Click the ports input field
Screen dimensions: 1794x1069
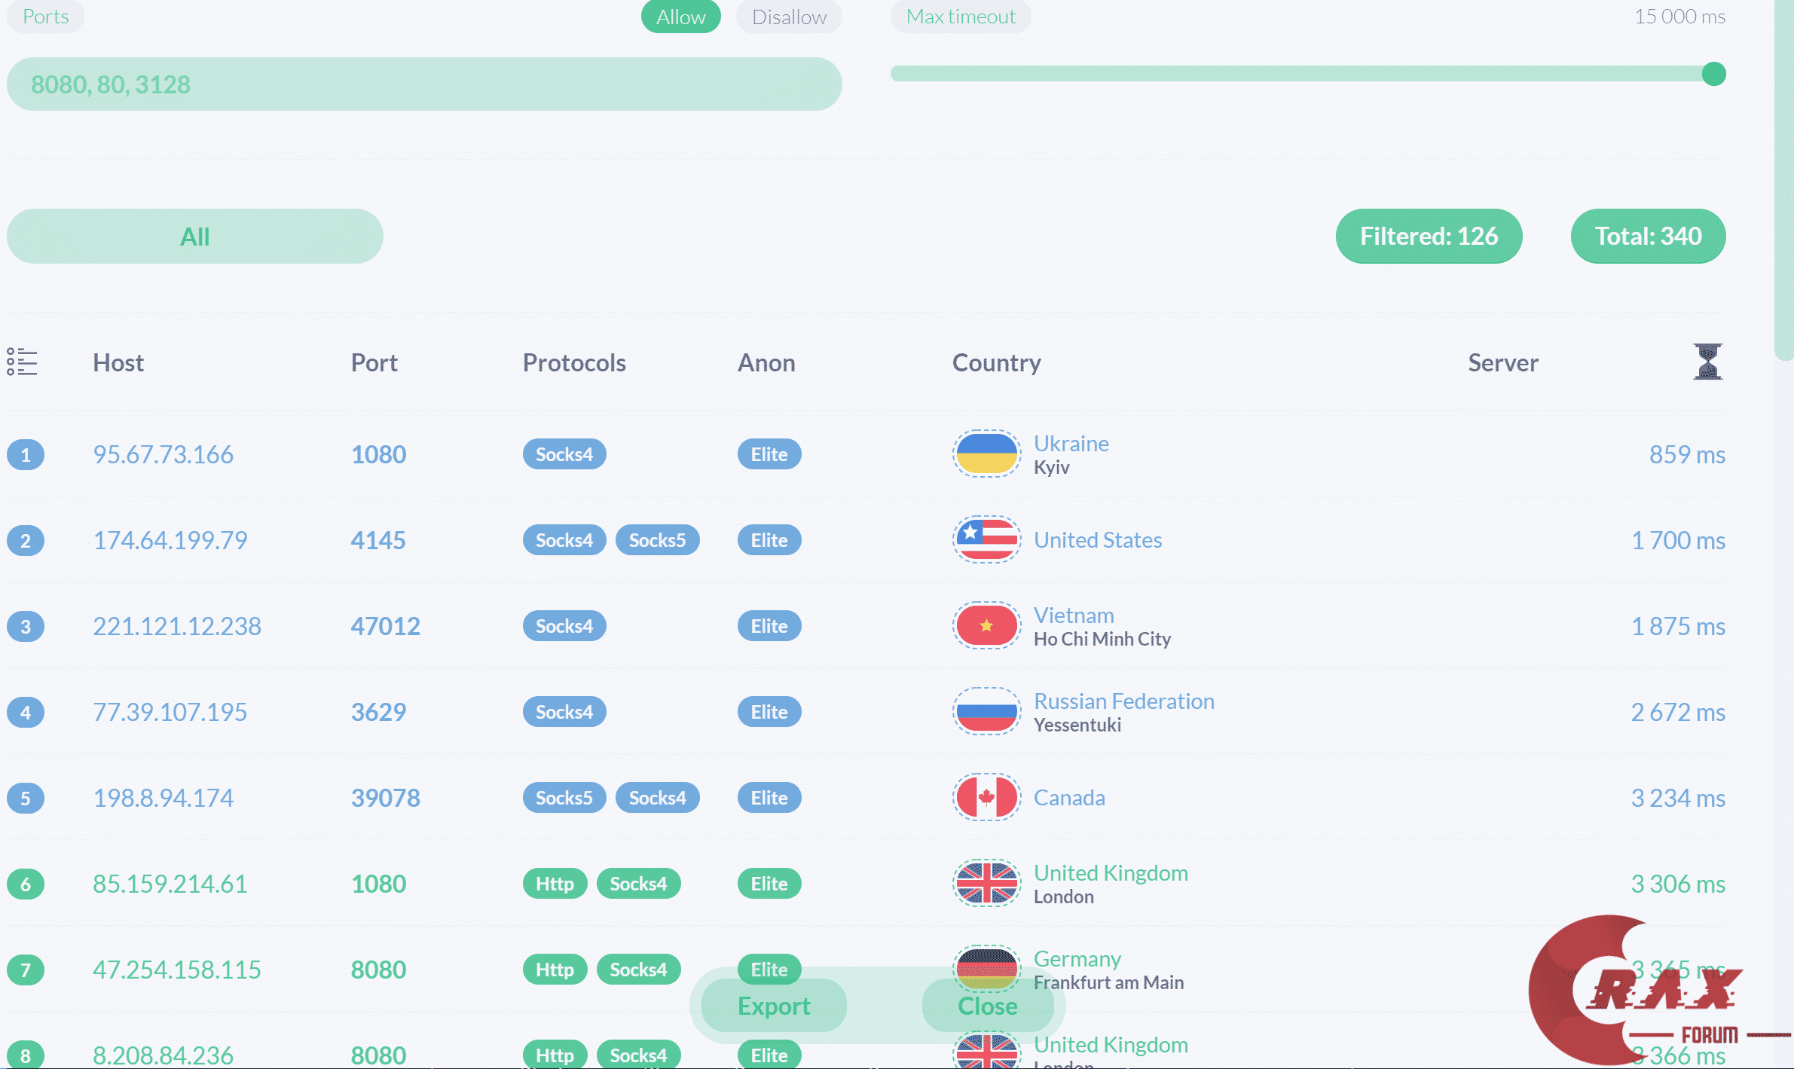point(423,84)
